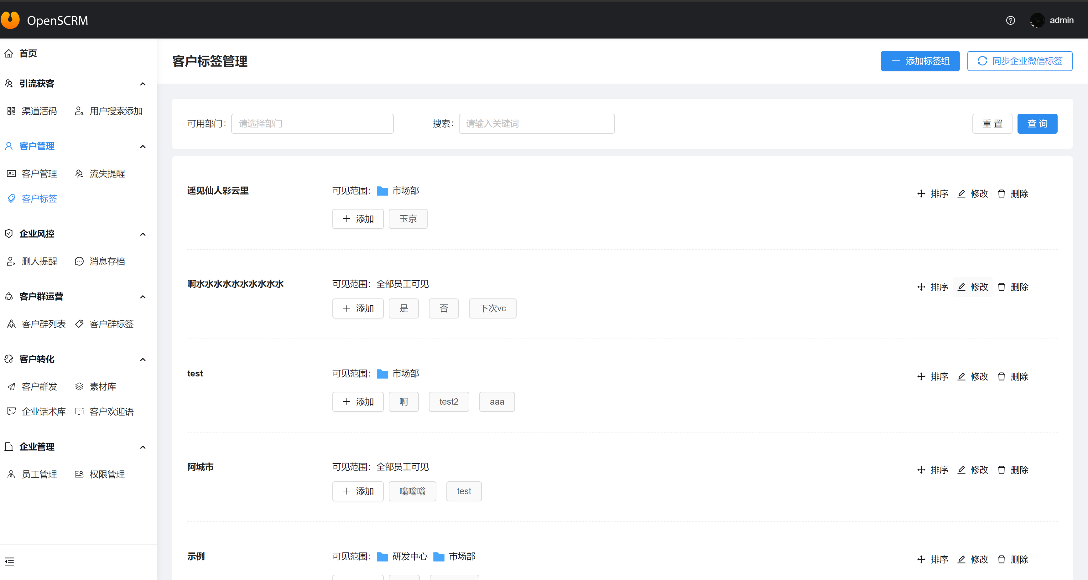Screen dimensions: 1088x580
Task: Collapse the 企业风控 section chevron
Action: pyautogui.click(x=143, y=234)
